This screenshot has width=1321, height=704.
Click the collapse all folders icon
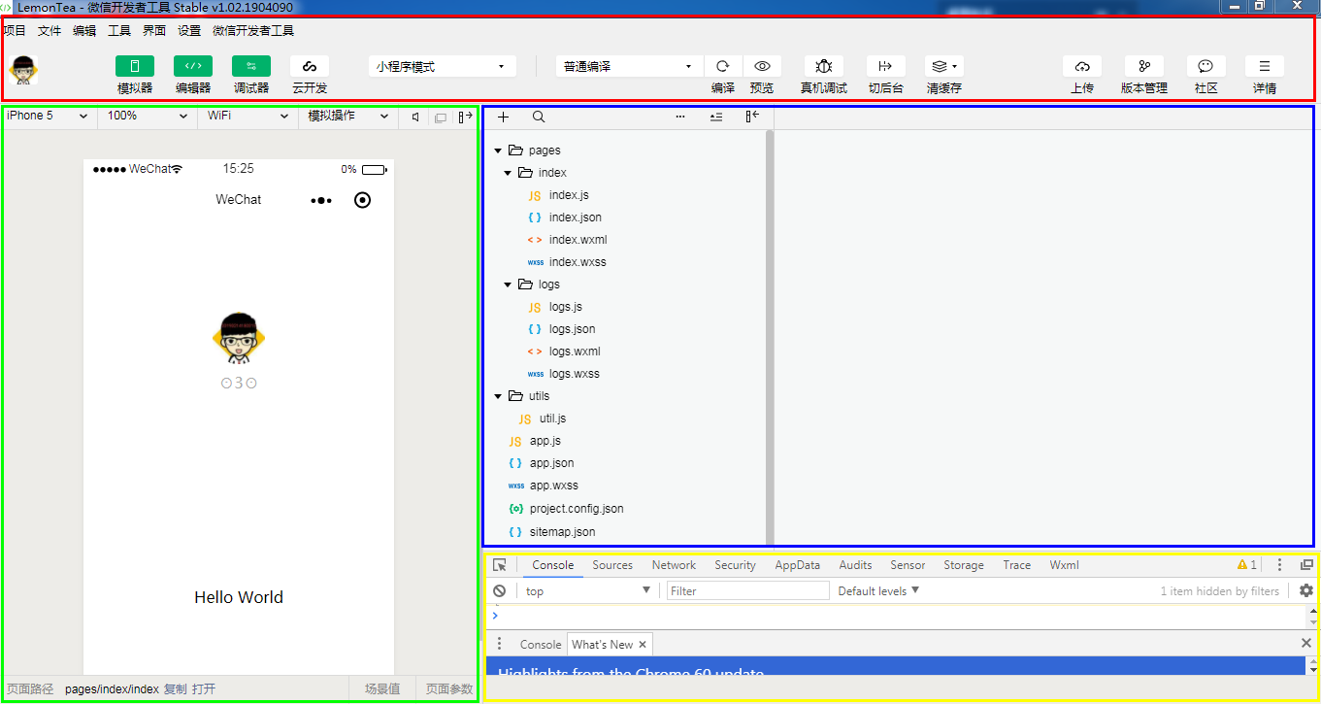(716, 117)
